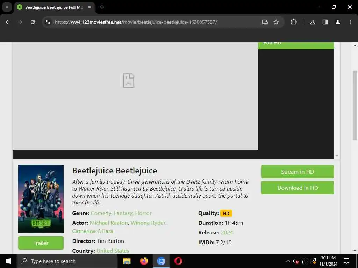The height and width of the screenshot is (268, 358).
Task: Click the browser forward arrow
Action: point(20,22)
